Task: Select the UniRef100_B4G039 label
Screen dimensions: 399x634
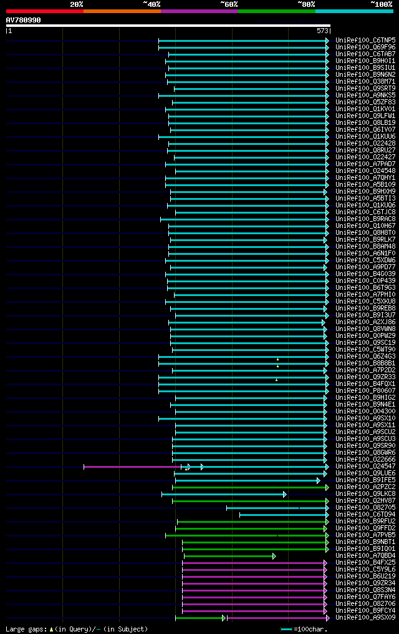Action: [365, 274]
